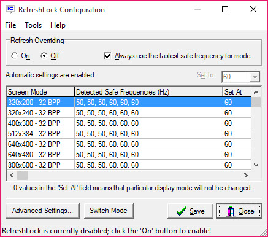Click the Detected Safe Frequencies (Hz) column header
This screenshot has width=268, height=237.
click(148, 92)
